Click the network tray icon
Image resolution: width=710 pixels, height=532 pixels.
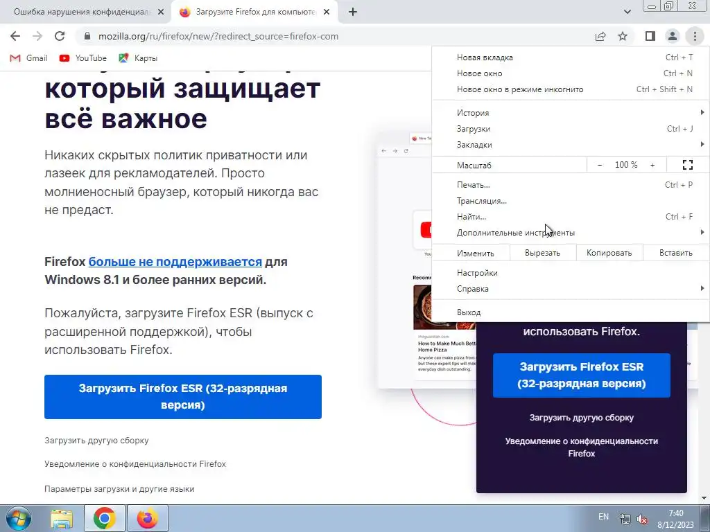625,520
